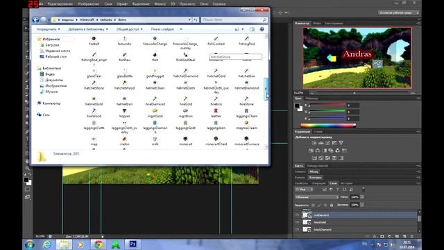Add a Photo Filter adjustment layer
444x250 pixels.
pyautogui.click(x=331, y=151)
